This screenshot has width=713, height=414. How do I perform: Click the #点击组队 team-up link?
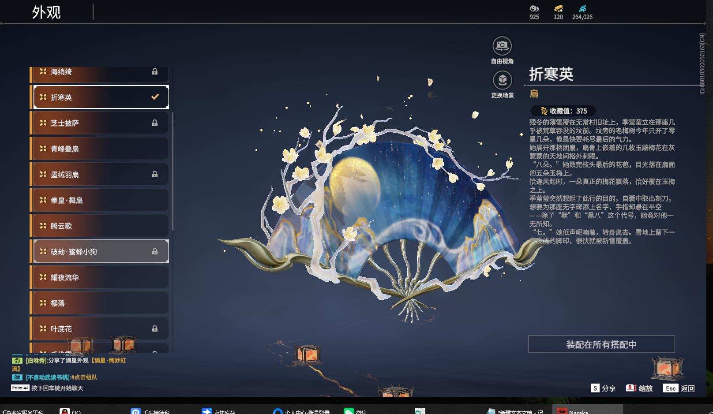click(x=84, y=377)
